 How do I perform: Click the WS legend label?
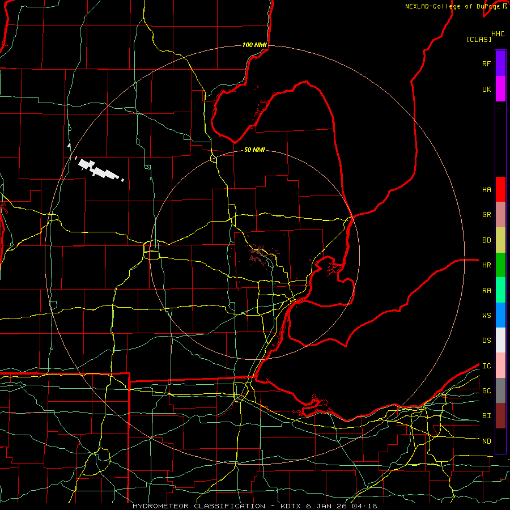486,316
